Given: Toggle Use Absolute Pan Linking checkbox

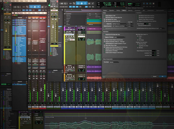Looking at the screenshot, I should point(104,19).
